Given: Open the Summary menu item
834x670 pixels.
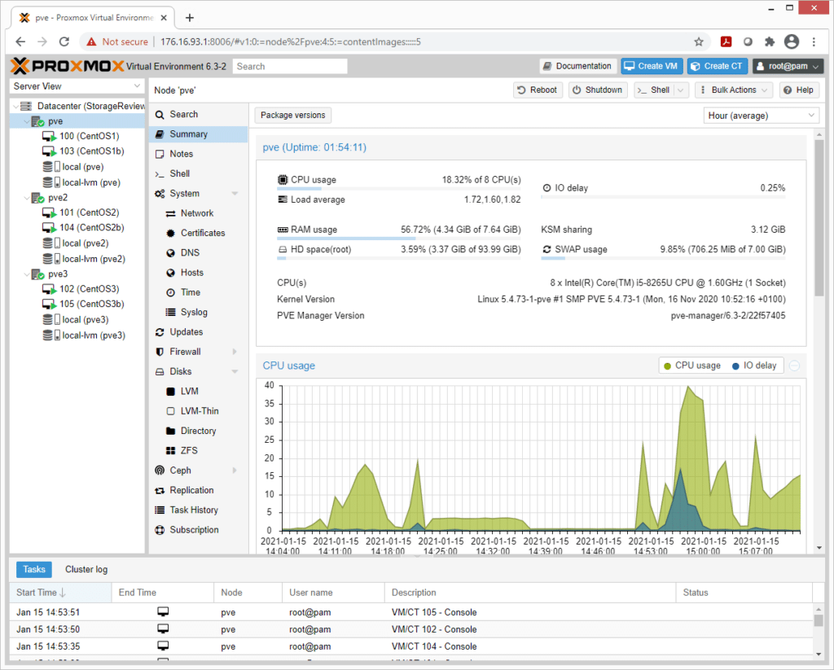Looking at the screenshot, I should [x=199, y=134].
